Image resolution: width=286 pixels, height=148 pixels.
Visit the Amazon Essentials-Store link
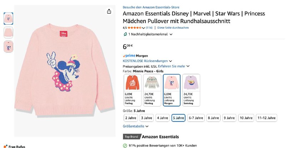point(151,7)
